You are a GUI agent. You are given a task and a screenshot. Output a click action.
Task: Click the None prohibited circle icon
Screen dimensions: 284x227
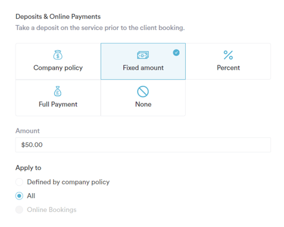[143, 92]
